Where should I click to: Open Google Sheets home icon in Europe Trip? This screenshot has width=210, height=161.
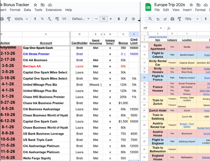click(x=148, y=7)
